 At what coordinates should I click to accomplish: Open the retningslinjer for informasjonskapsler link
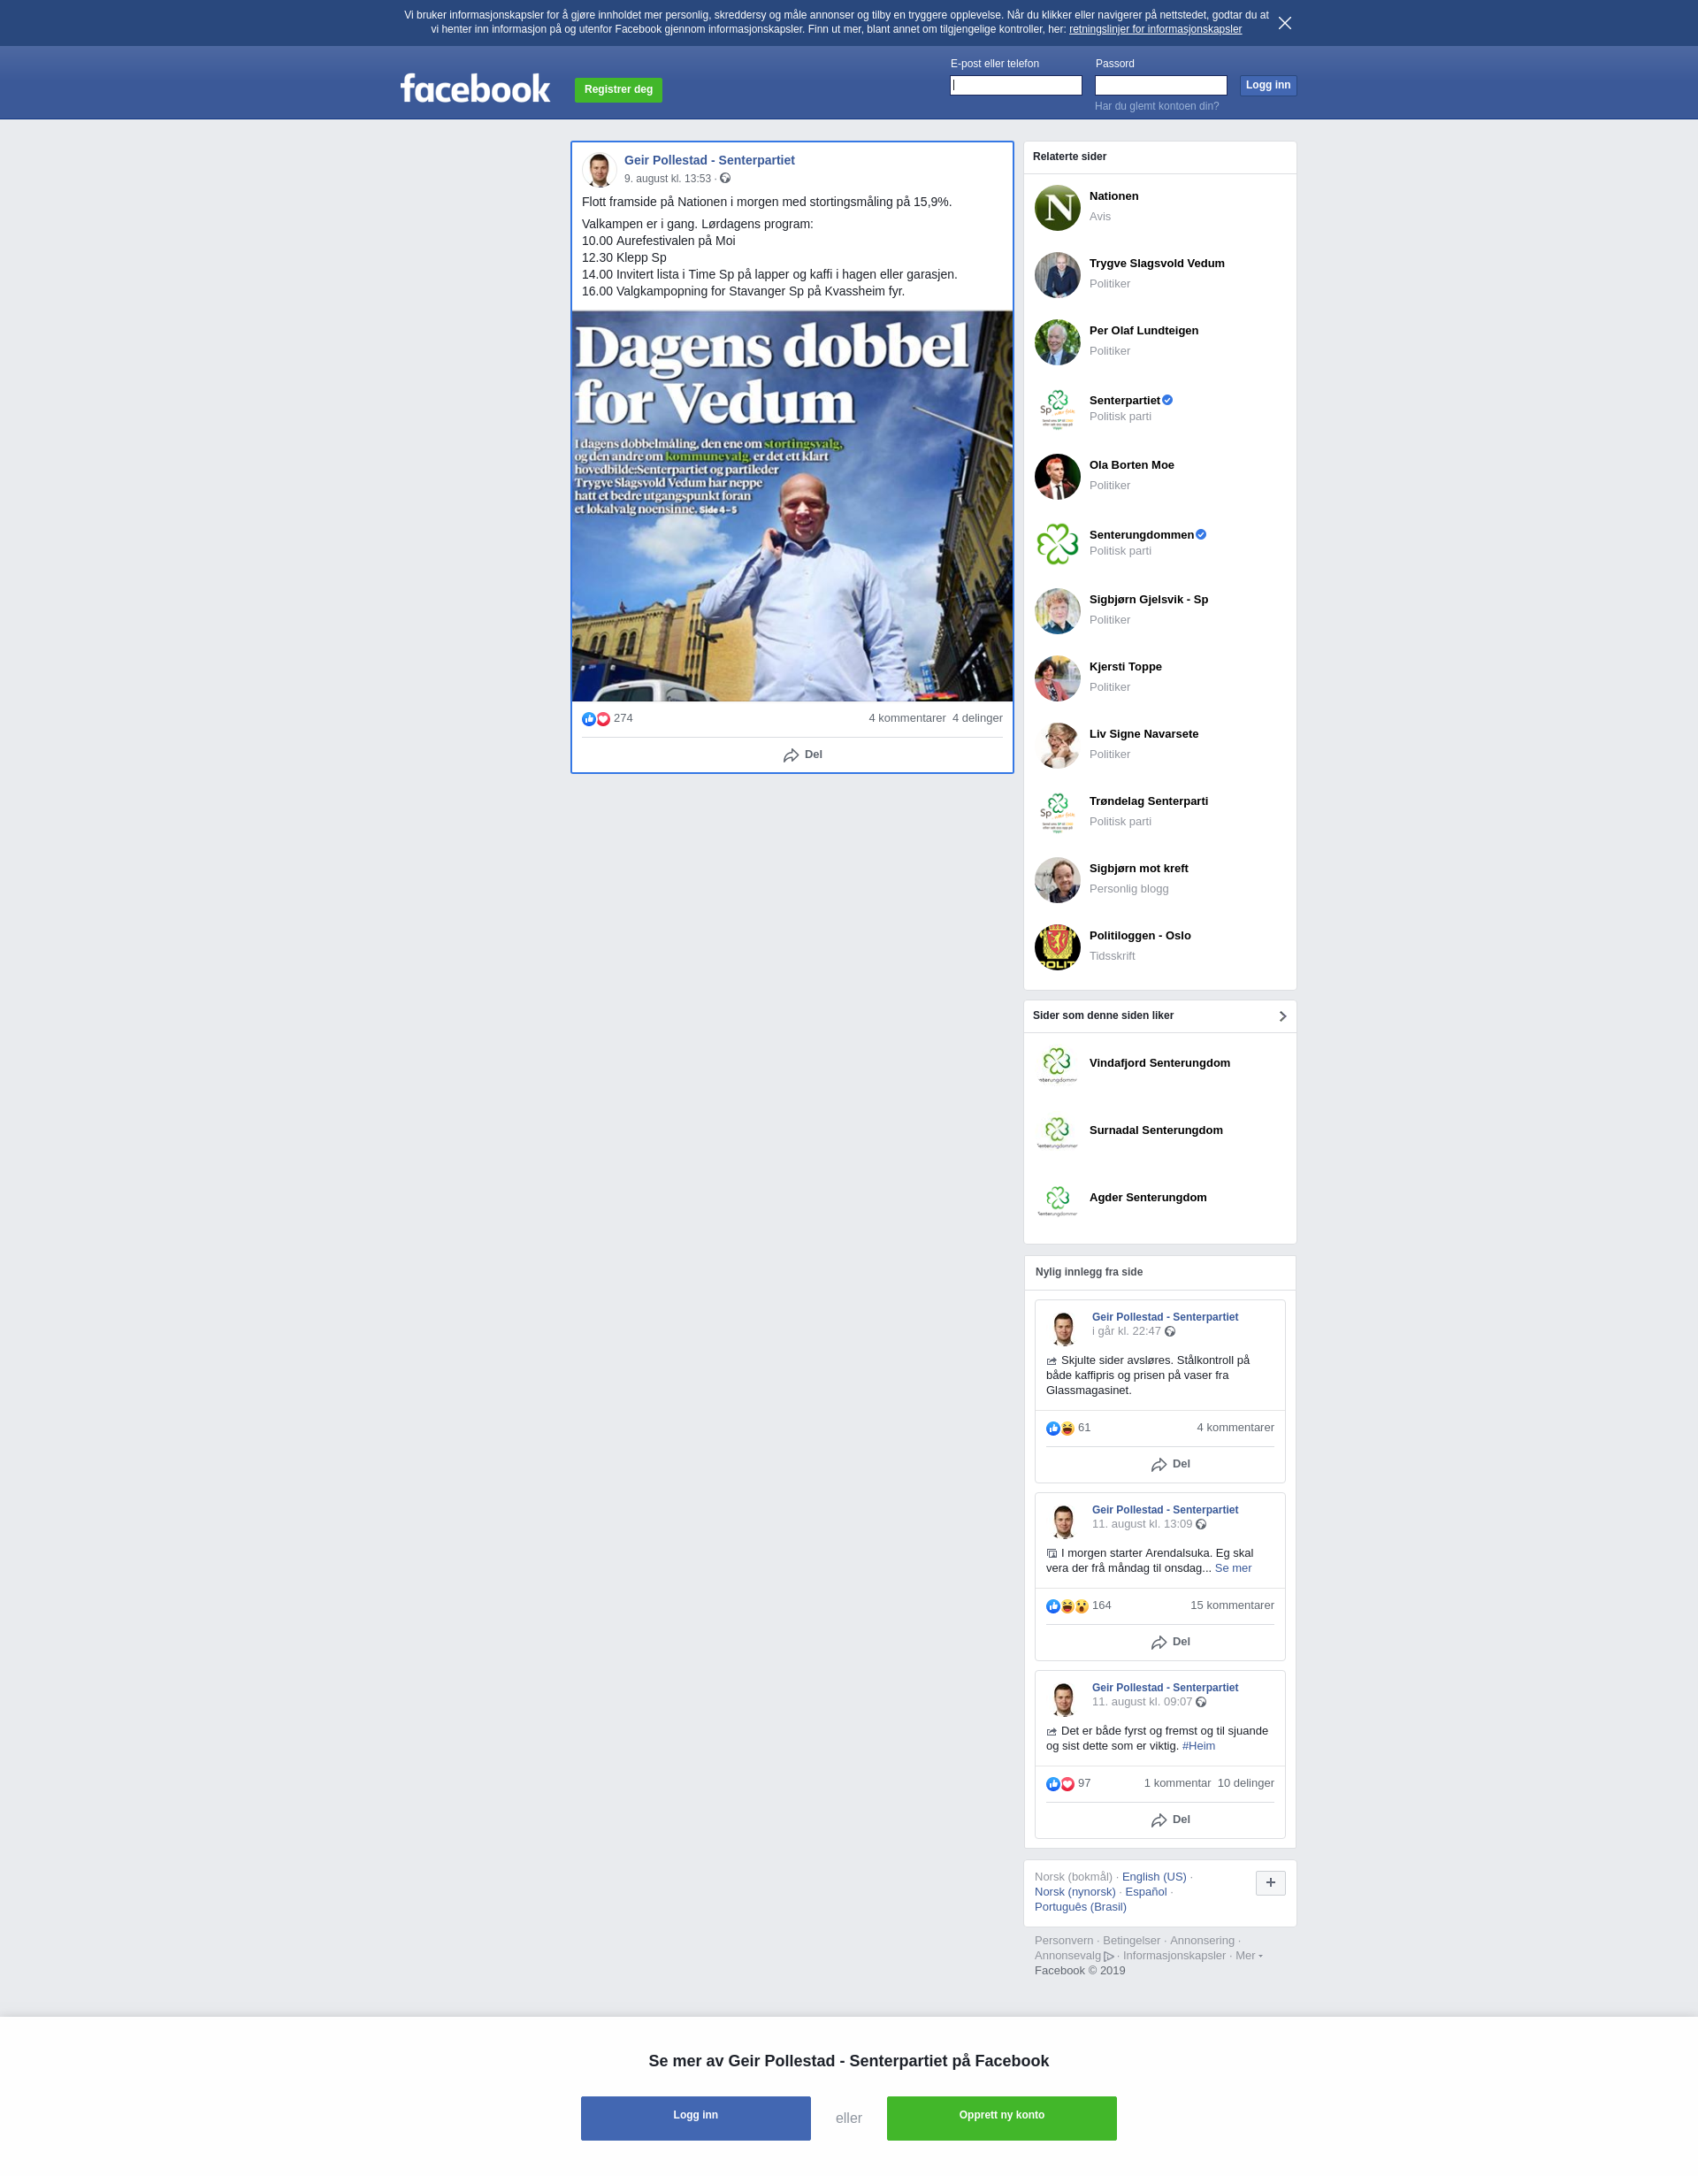[1155, 29]
